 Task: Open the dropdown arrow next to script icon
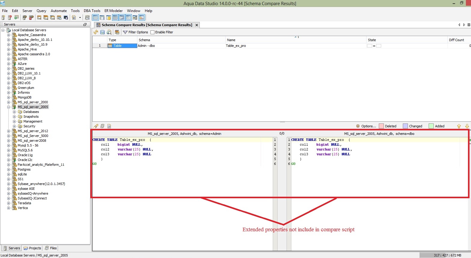(80, 17)
